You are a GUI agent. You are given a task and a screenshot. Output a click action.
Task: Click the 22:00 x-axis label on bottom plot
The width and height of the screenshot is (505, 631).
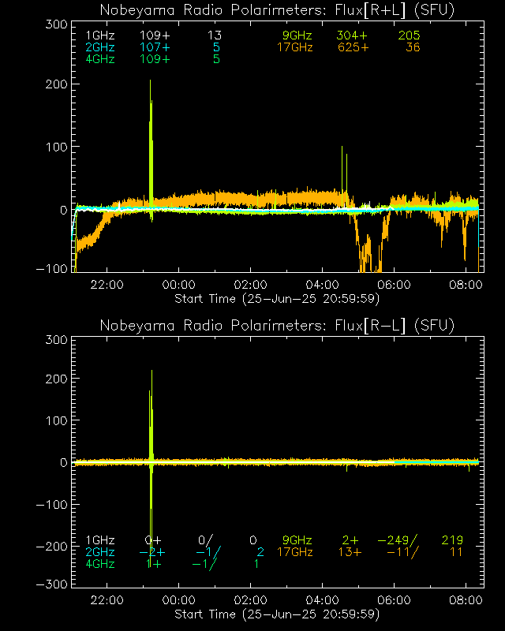[x=107, y=600]
